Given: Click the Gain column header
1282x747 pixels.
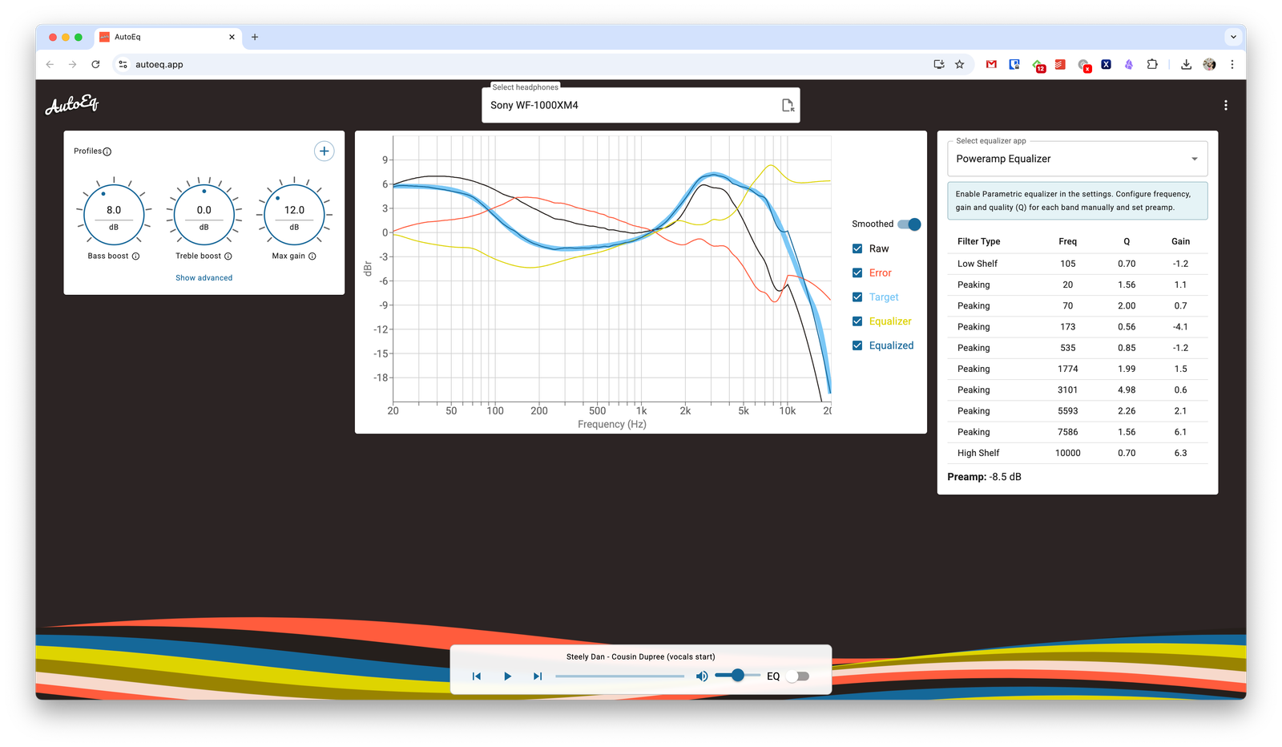Looking at the screenshot, I should tap(1181, 241).
